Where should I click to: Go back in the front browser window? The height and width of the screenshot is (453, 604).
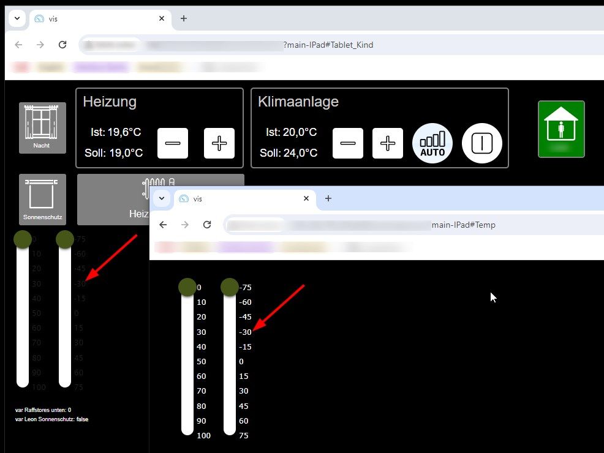[163, 225]
